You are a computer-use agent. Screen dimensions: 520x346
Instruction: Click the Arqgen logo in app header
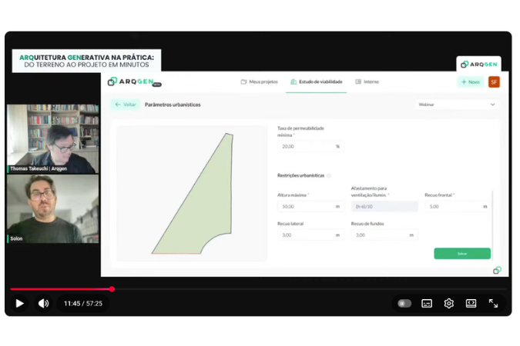[x=134, y=82]
